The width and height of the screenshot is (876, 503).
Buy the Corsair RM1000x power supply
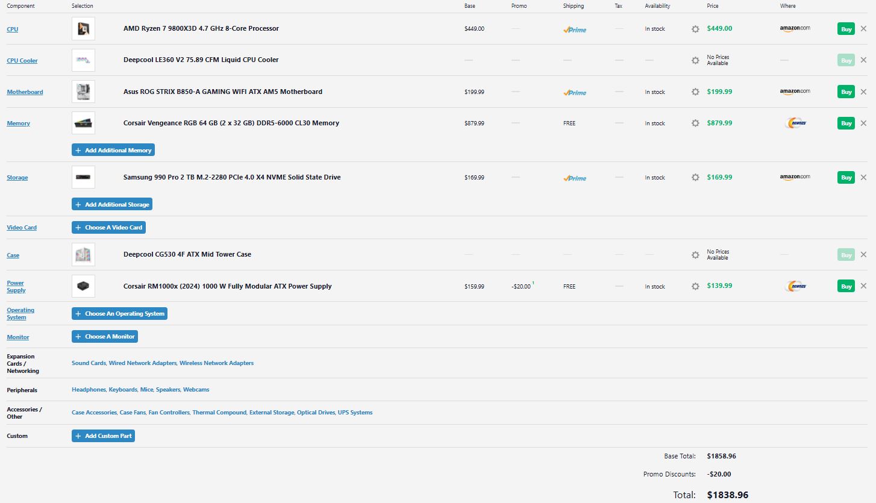(x=846, y=286)
